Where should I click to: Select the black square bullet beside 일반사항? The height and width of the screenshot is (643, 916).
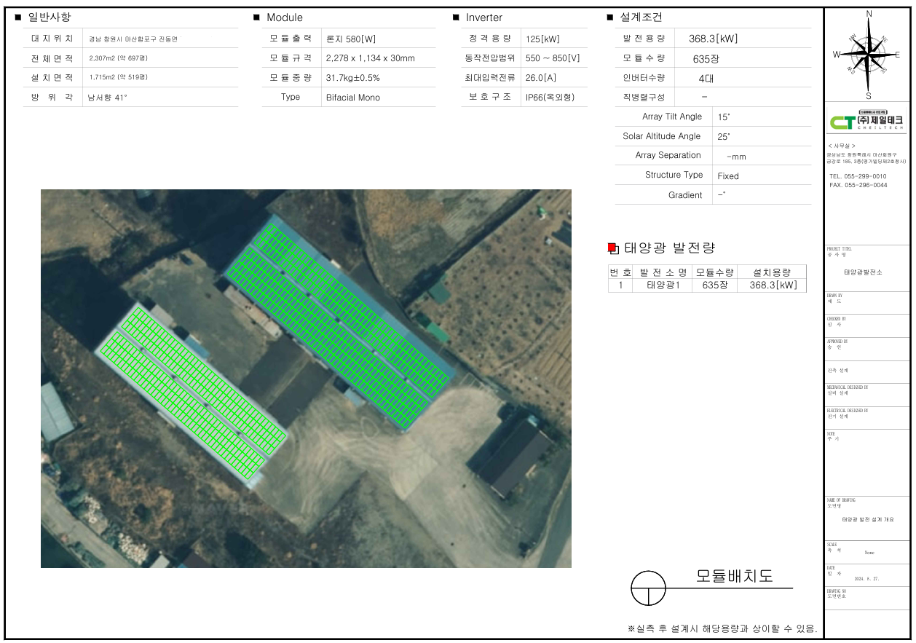18,17
